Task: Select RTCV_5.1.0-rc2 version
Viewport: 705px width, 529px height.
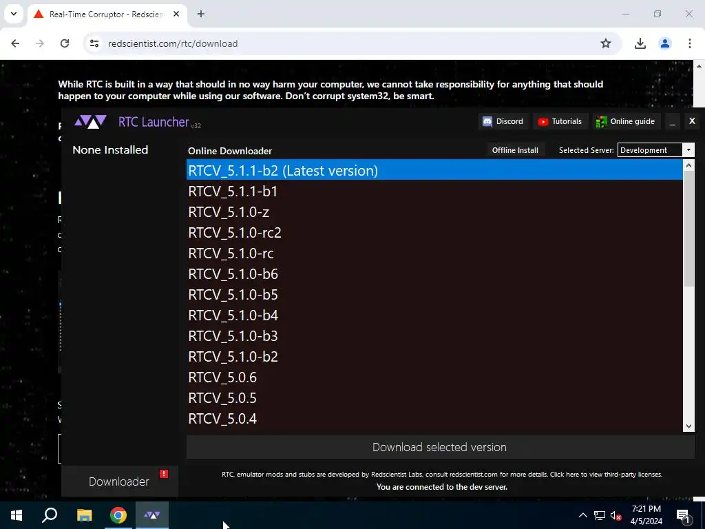Action: (434, 233)
